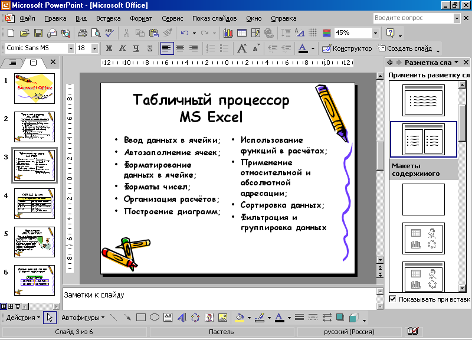This screenshot has width=472, height=340.
Task: Toggle underline formatting Ч
Action: pos(136,48)
